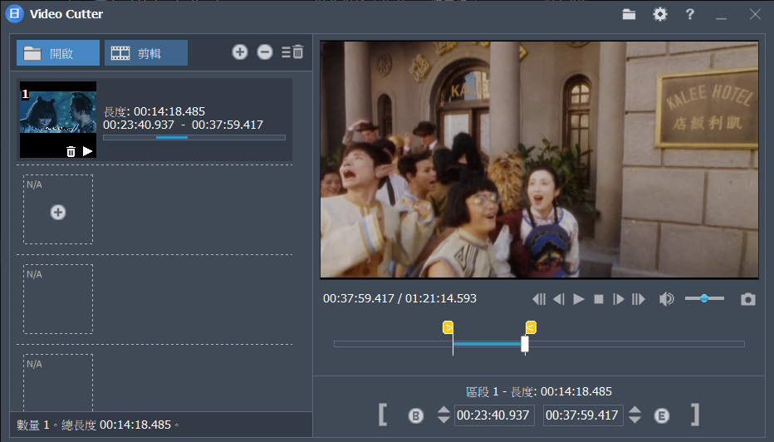Stop video playback
The image size is (774, 442).
pos(598,299)
